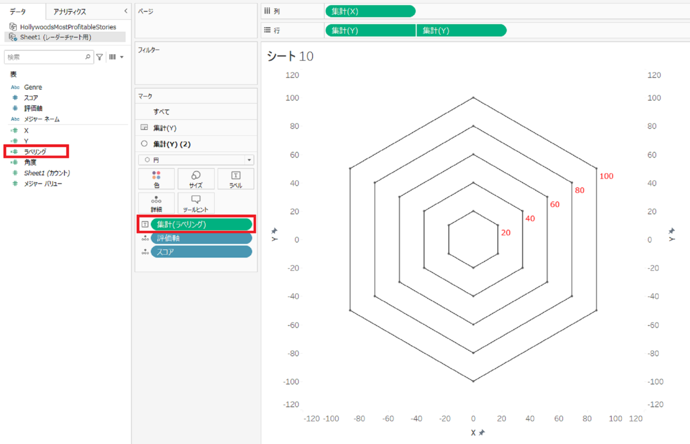Open the Label (ラベル) mark card

(235, 179)
